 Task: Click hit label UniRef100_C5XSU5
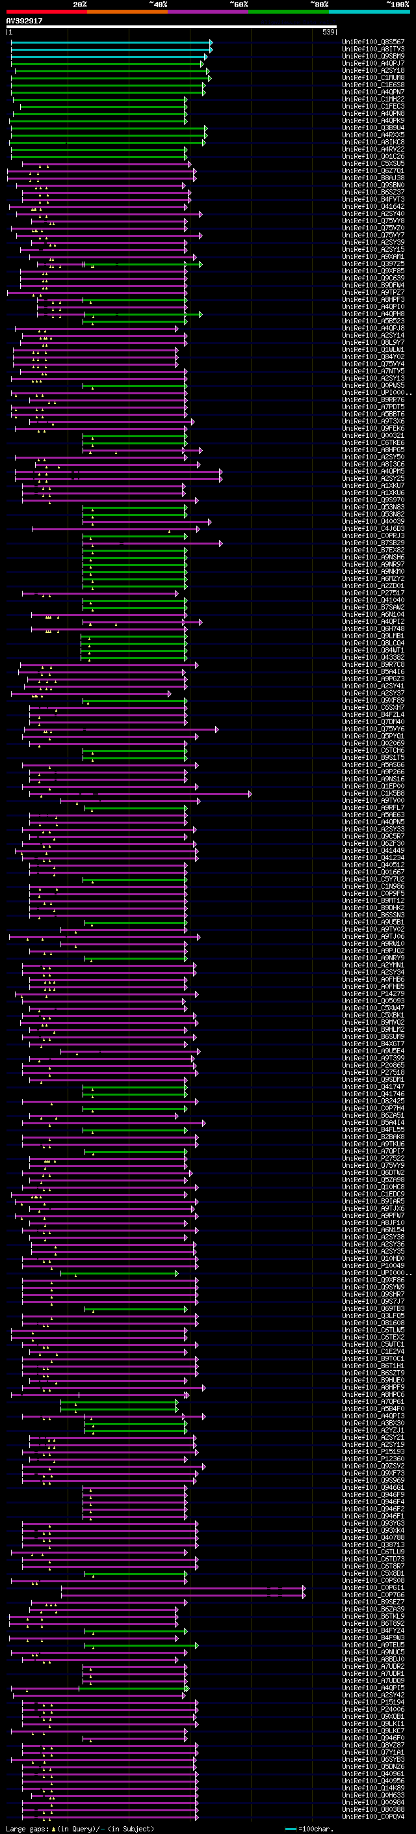coord(373,164)
